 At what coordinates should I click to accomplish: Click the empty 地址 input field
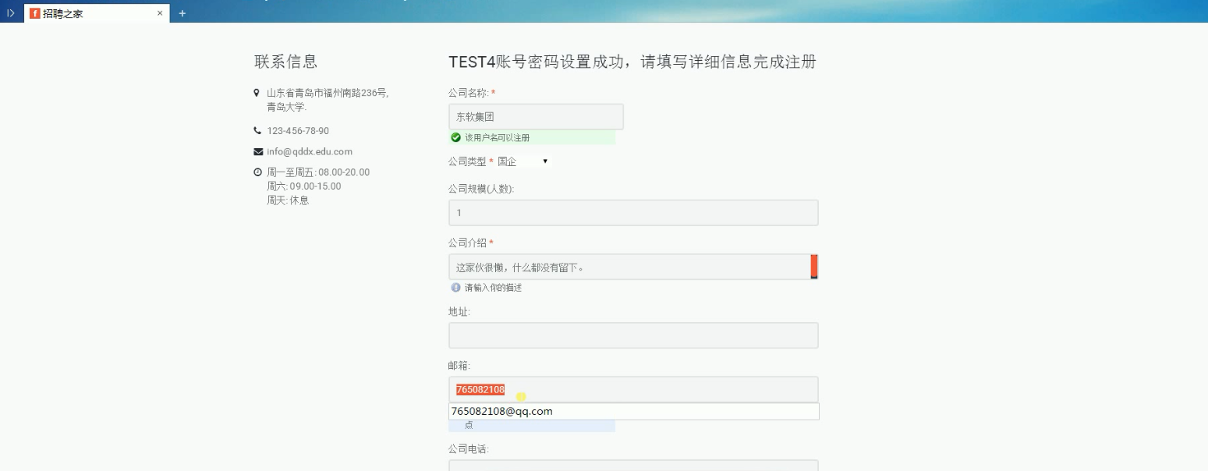coord(633,335)
